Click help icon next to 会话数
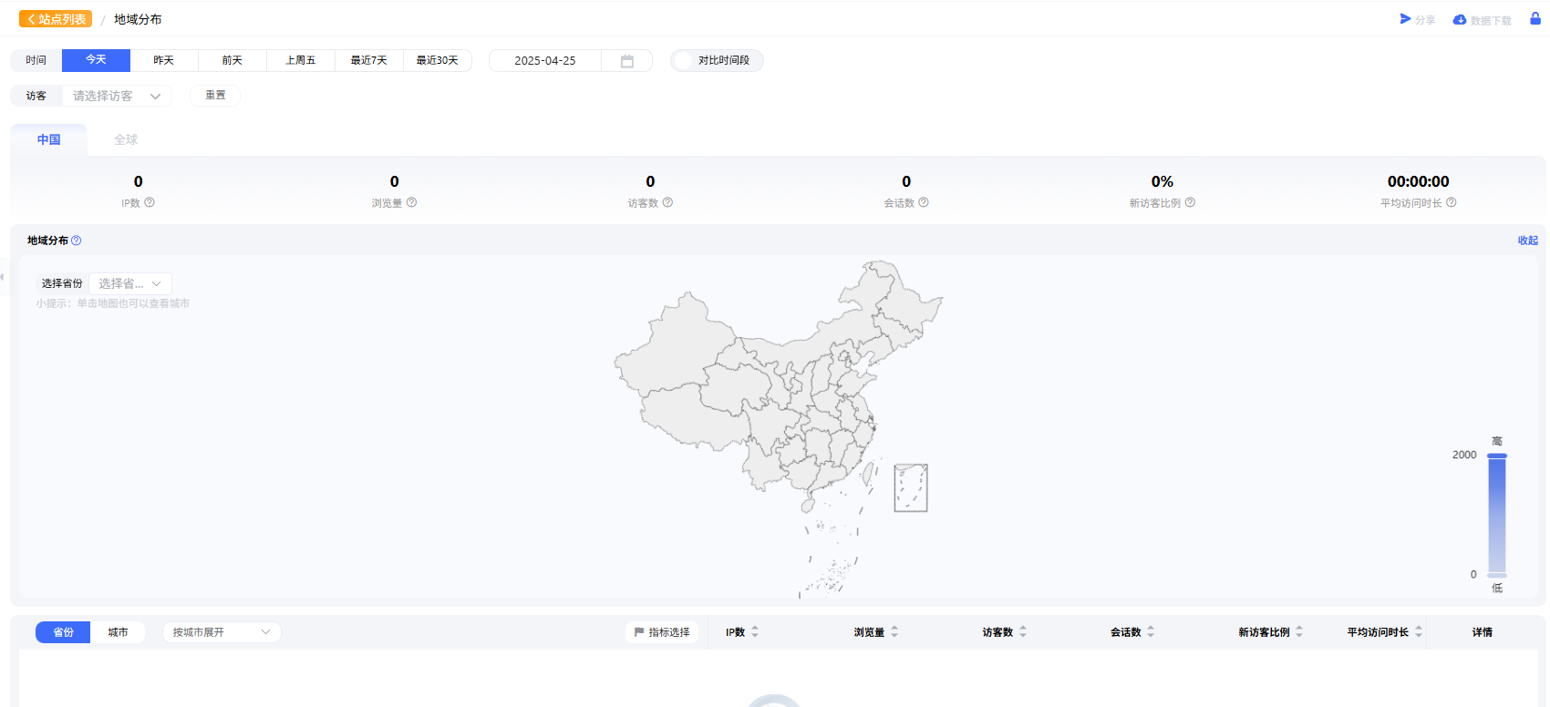Viewport: 1550px width, 707px height. click(924, 202)
